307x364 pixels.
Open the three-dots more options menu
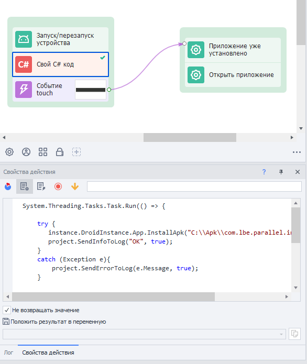[x=297, y=152]
